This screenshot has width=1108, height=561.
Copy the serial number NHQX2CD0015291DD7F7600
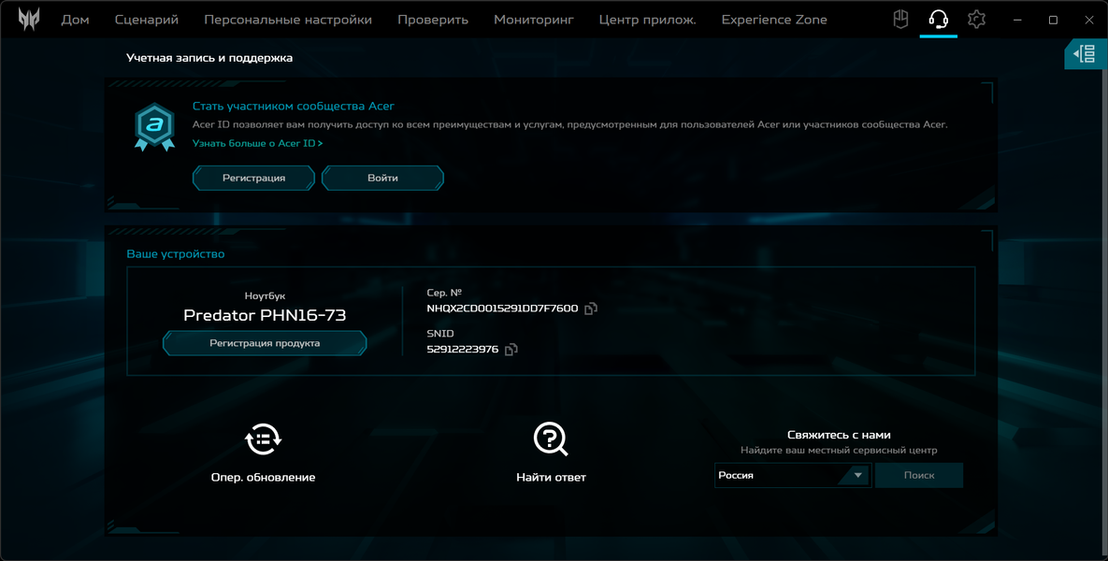pos(591,308)
